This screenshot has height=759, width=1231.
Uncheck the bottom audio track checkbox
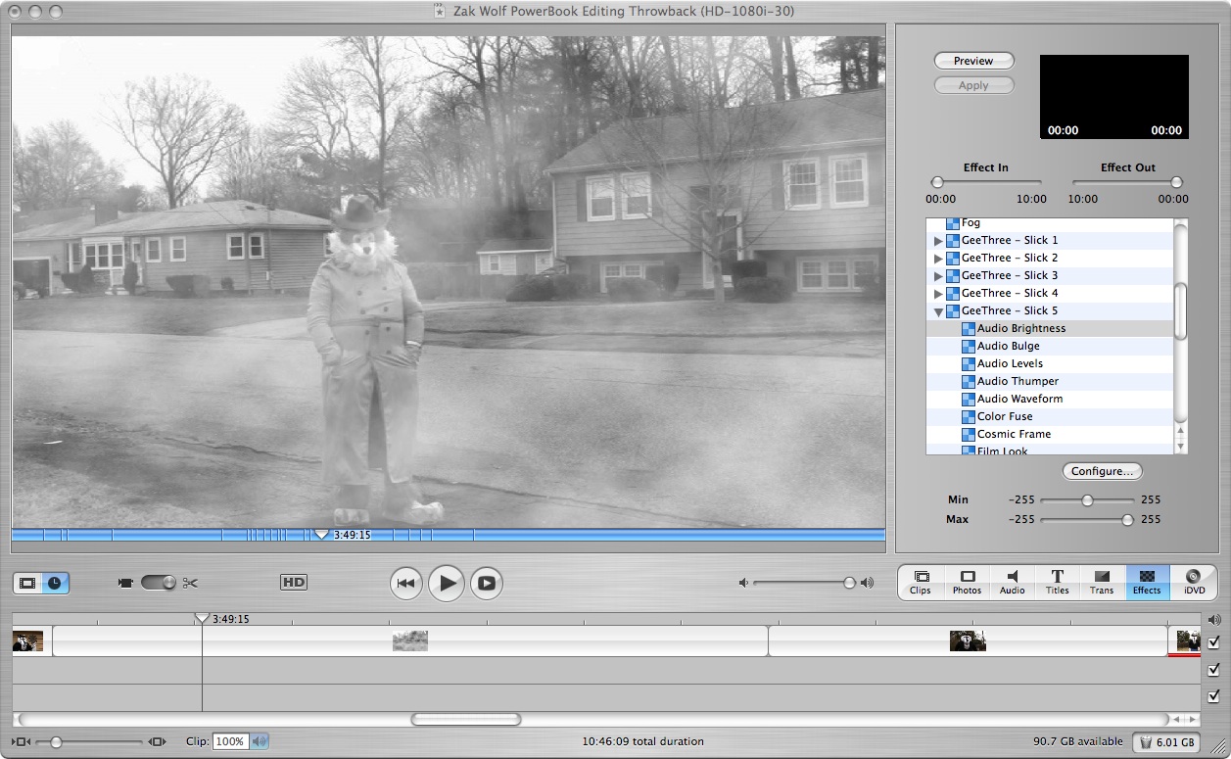point(1214,696)
